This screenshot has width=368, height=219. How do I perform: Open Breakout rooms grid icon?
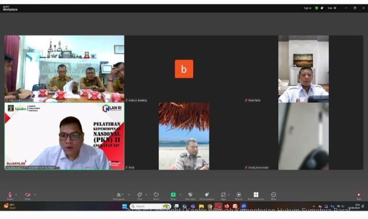pos(256,195)
